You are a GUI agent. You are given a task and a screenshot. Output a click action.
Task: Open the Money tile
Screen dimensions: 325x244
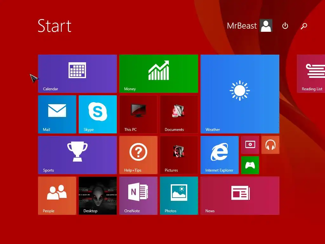tap(159, 74)
